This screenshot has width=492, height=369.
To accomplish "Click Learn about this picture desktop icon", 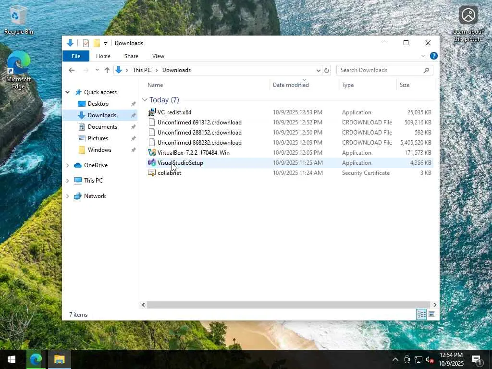I will coord(468,24).
